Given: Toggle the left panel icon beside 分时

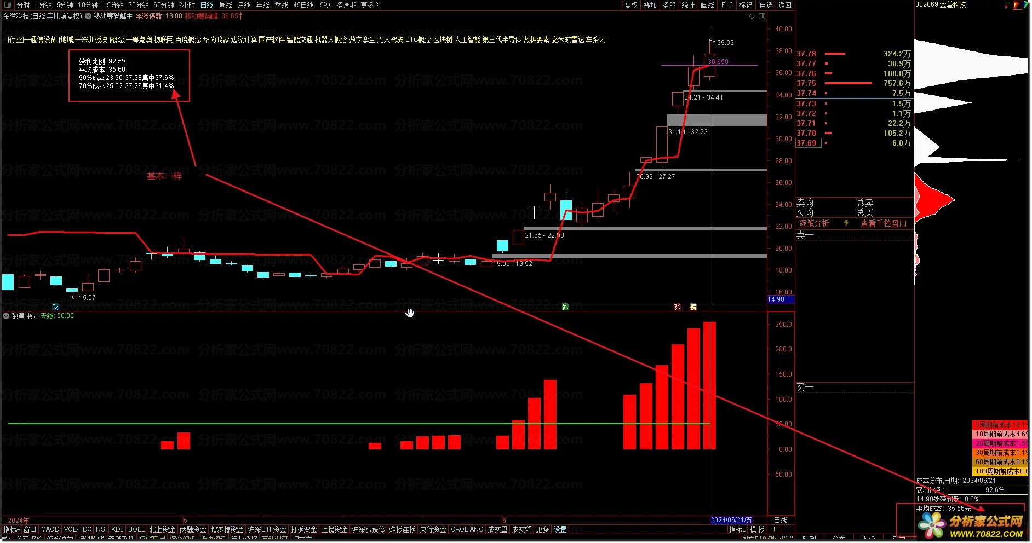Looking at the screenshot, I should pos(8,5).
